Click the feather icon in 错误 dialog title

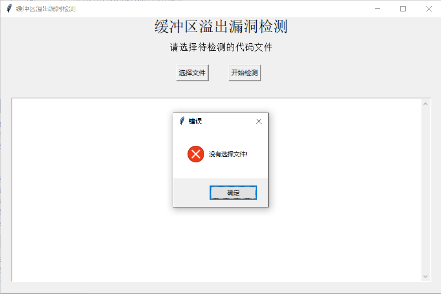(x=182, y=121)
